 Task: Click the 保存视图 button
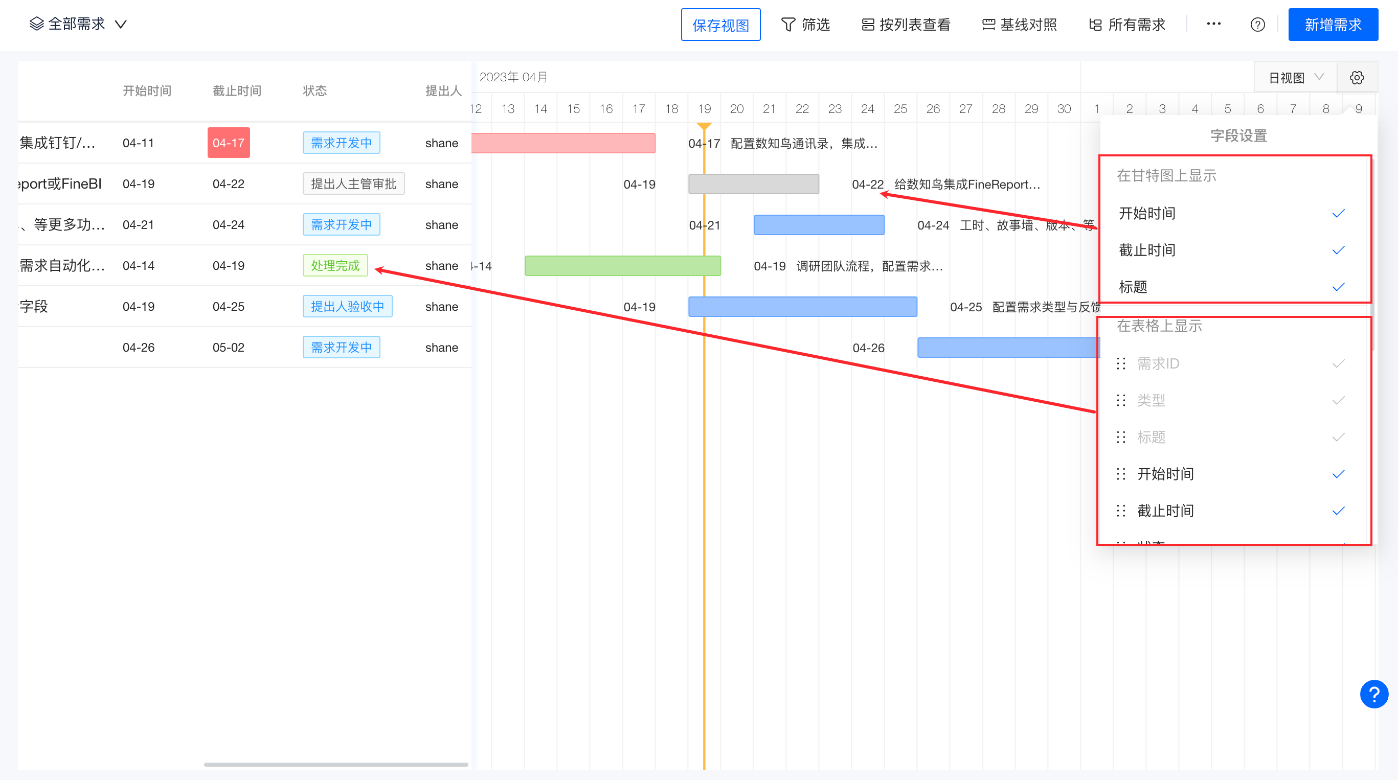click(720, 25)
